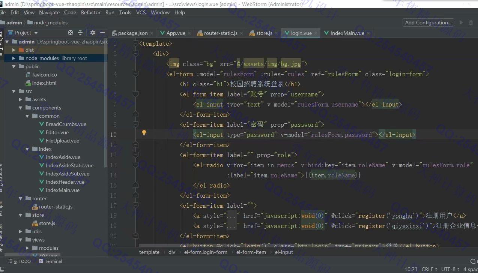Click the locate/scroll-from-source target icon in Project panel

(70, 33)
